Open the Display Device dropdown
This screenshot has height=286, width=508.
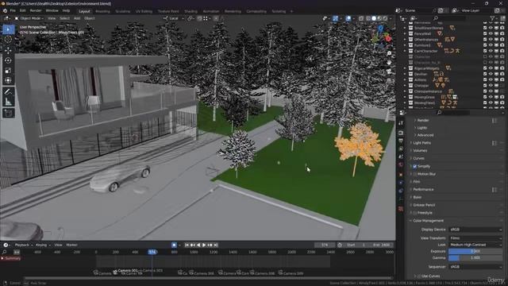(475, 230)
